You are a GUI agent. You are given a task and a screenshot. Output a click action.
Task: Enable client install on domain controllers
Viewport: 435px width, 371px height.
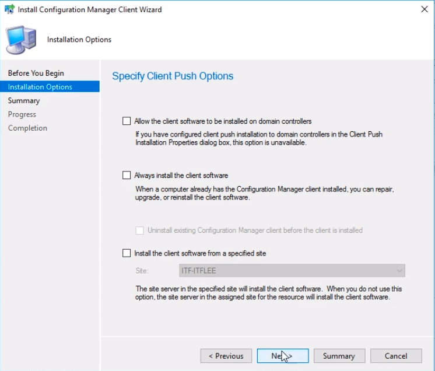point(127,121)
